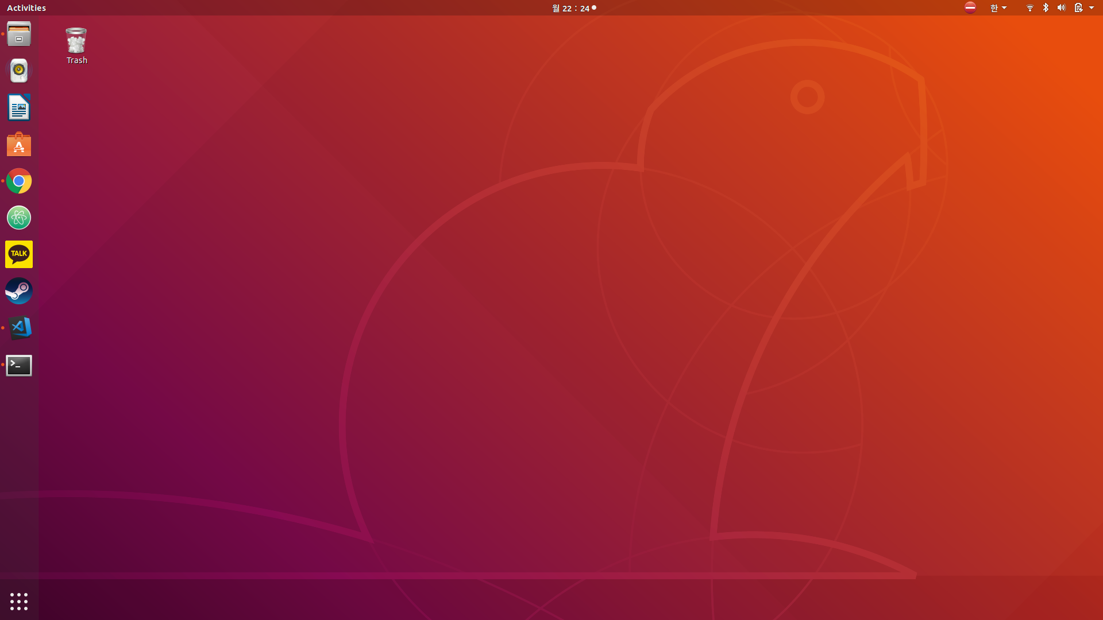Open the Files manager from dock
1103x620 pixels.
click(x=19, y=34)
